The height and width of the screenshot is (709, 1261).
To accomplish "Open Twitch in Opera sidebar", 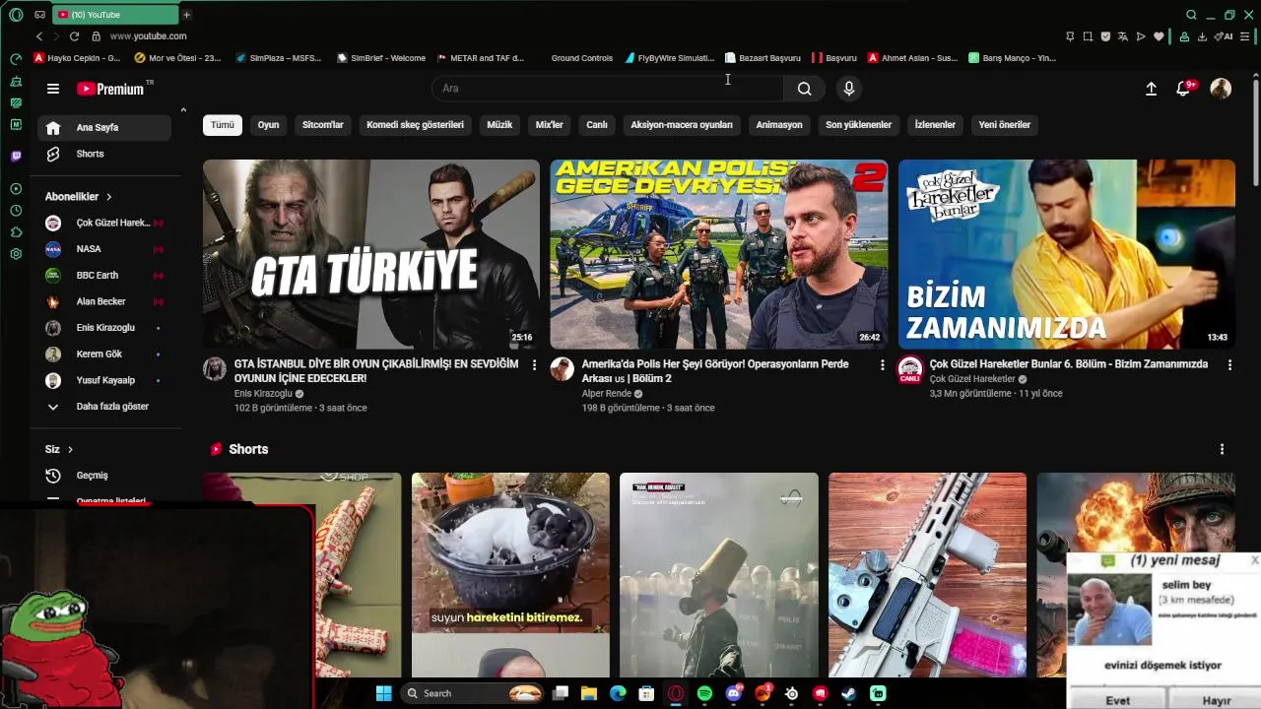I will point(16,157).
